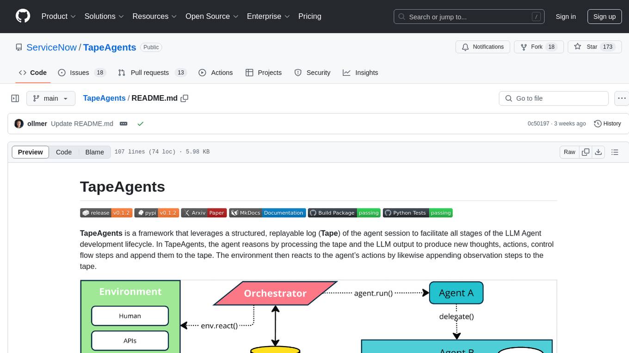This screenshot has width=629, height=353.
Task: Click the Issues count badge 18
Action: pyautogui.click(x=99, y=73)
